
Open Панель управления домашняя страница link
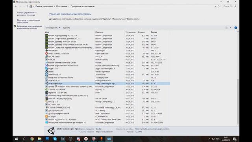[x=27, y=14]
